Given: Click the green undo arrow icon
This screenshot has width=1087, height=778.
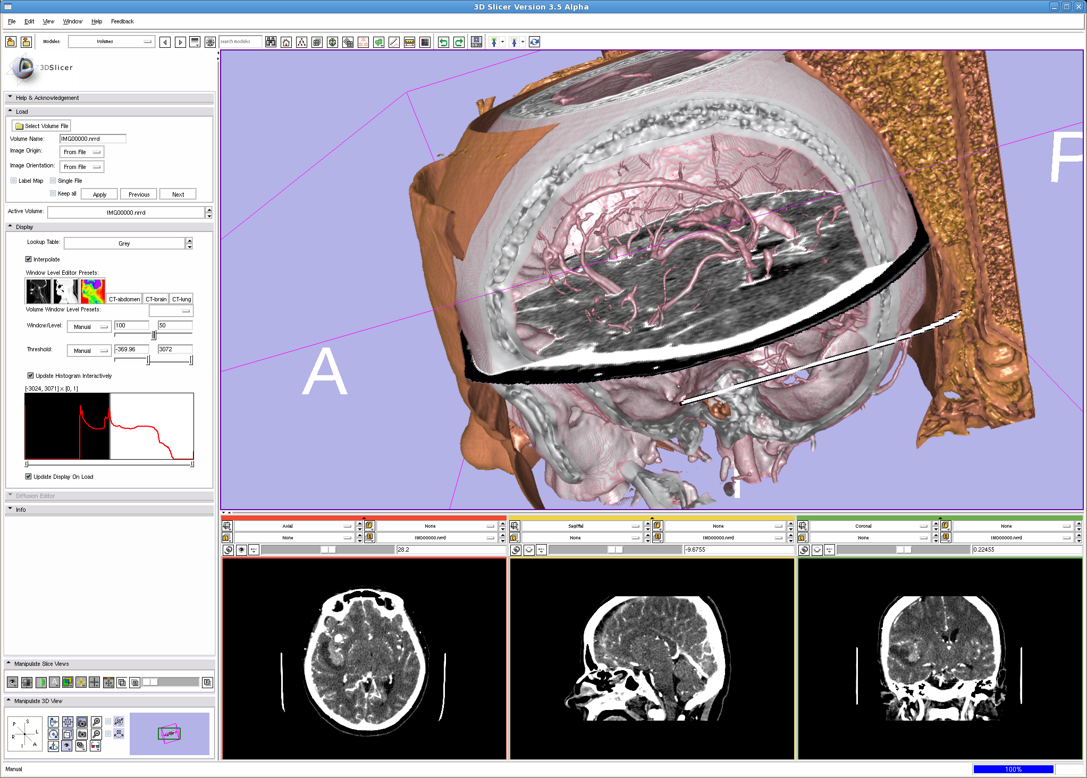Looking at the screenshot, I should pyautogui.click(x=443, y=43).
